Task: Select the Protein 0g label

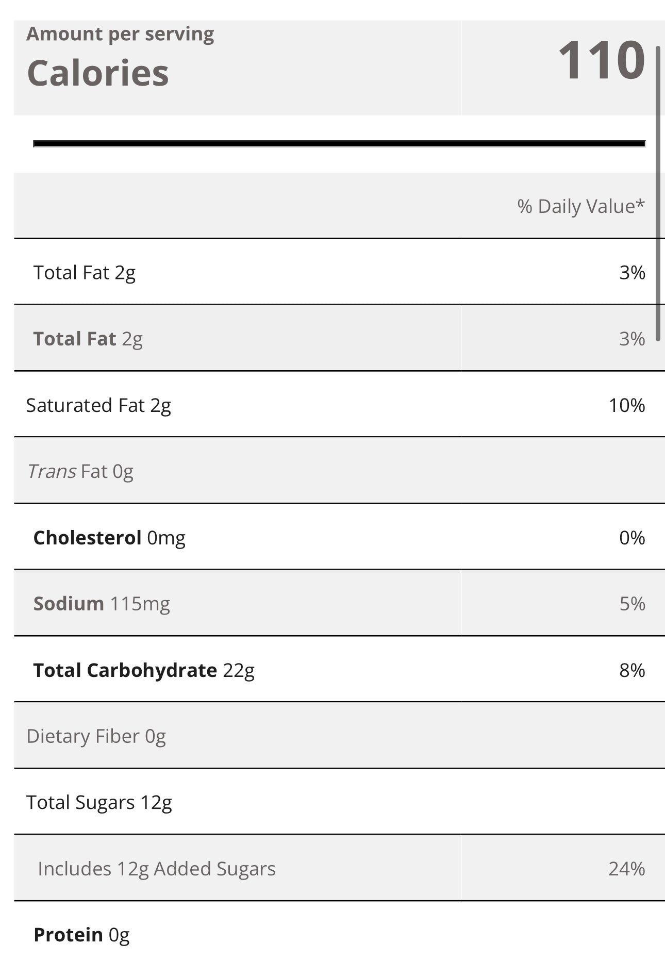Action: pyautogui.click(x=81, y=935)
